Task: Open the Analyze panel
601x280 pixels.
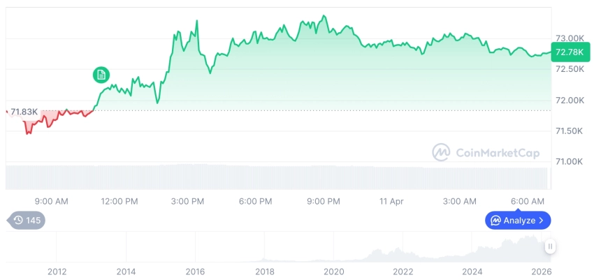Action: tap(518, 221)
